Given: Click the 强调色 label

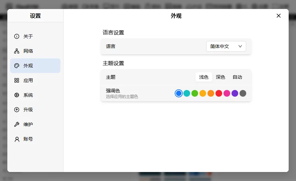Looking at the screenshot, I should (113, 91).
